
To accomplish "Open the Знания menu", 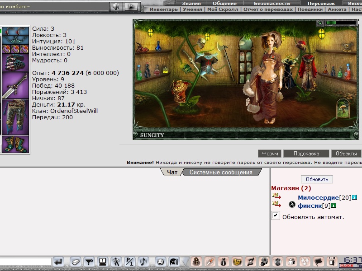I will [x=191, y=3].
